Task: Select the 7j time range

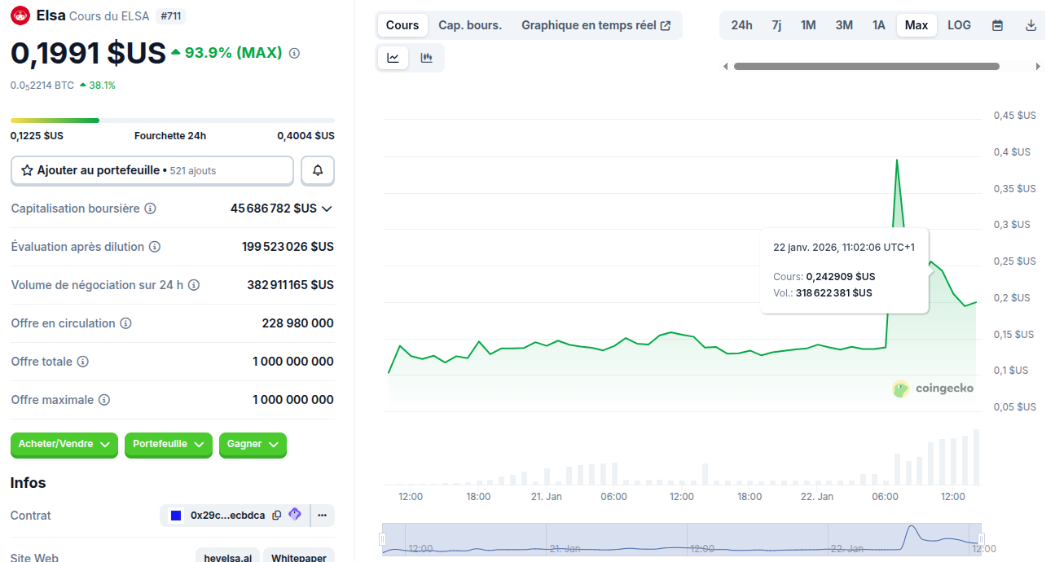Action: [x=776, y=25]
